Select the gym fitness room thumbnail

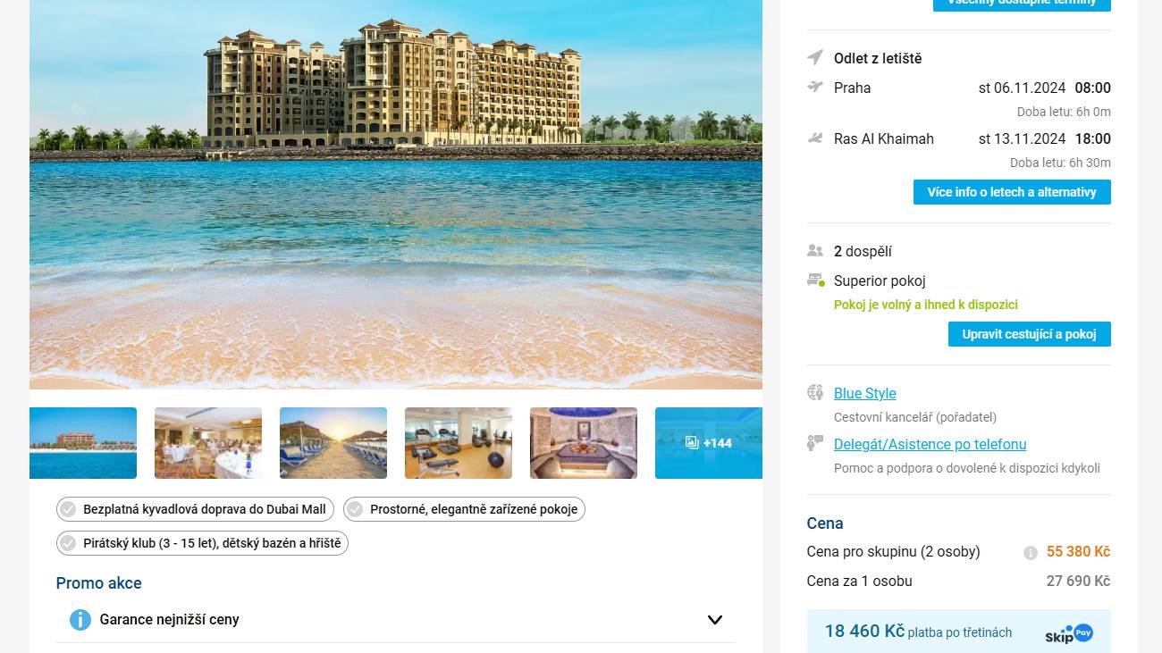point(459,443)
